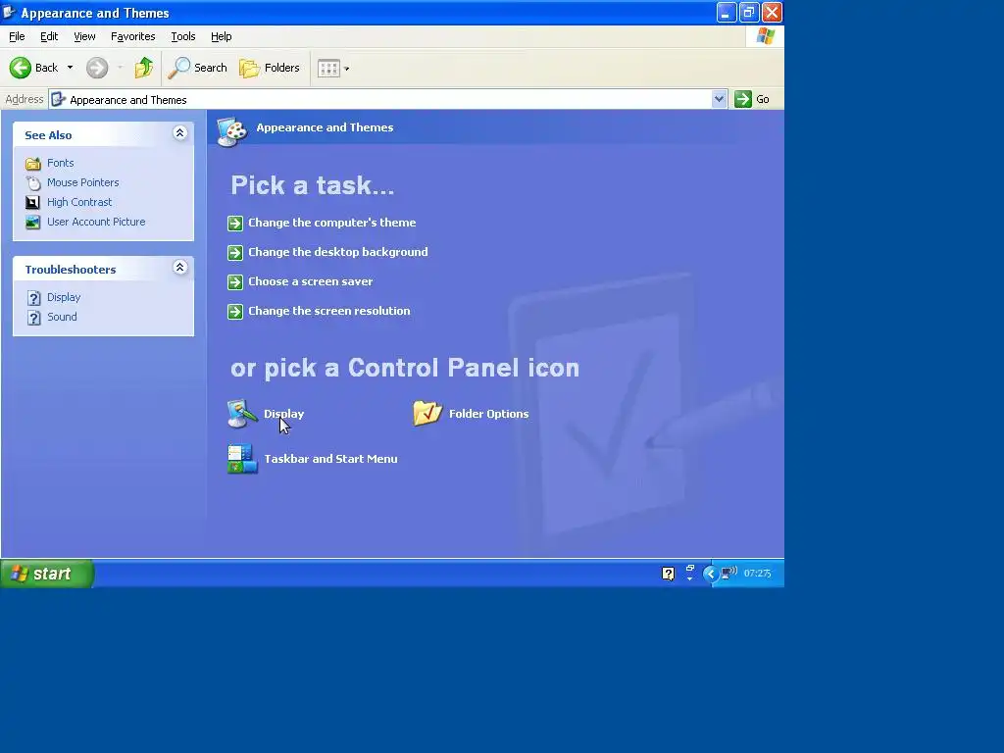Open the Display label link
The width and height of the screenshot is (1004, 753).
(283, 414)
